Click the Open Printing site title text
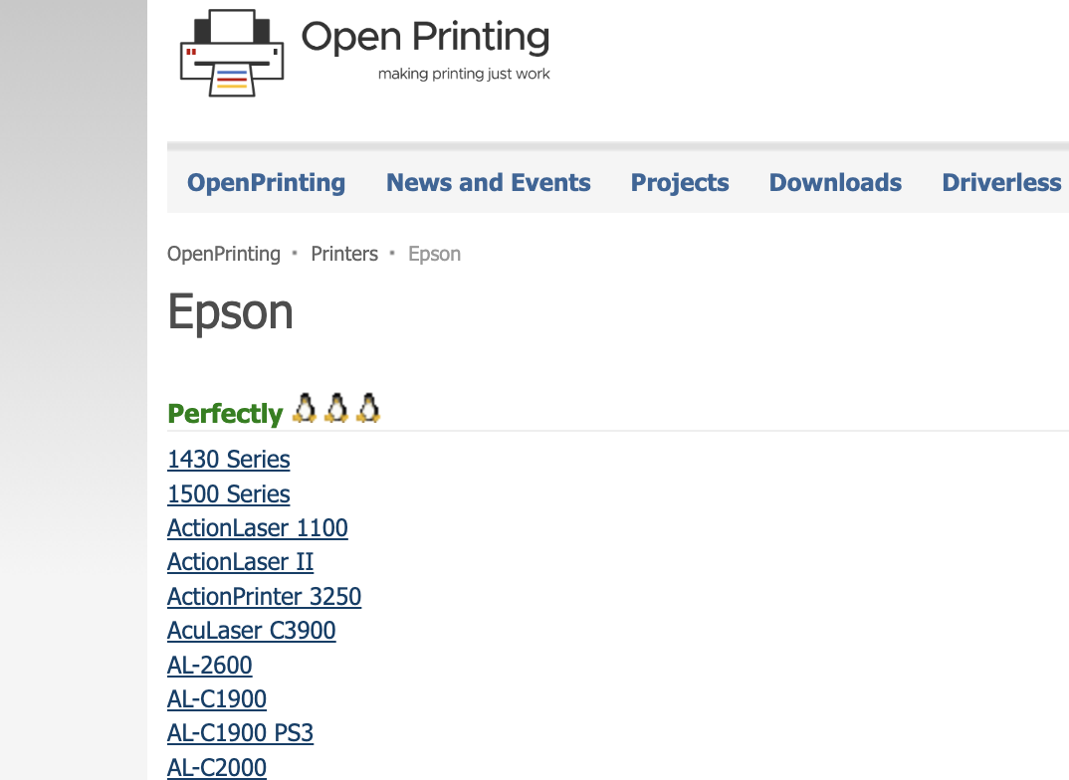This screenshot has width=1069, height=780. pyautogui.click(x=425, y=38)
